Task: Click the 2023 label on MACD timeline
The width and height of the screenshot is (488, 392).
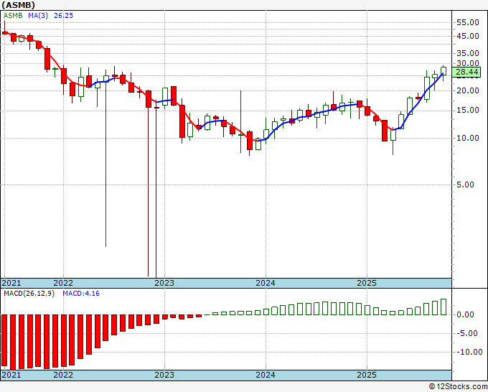Action: (164, 375)
